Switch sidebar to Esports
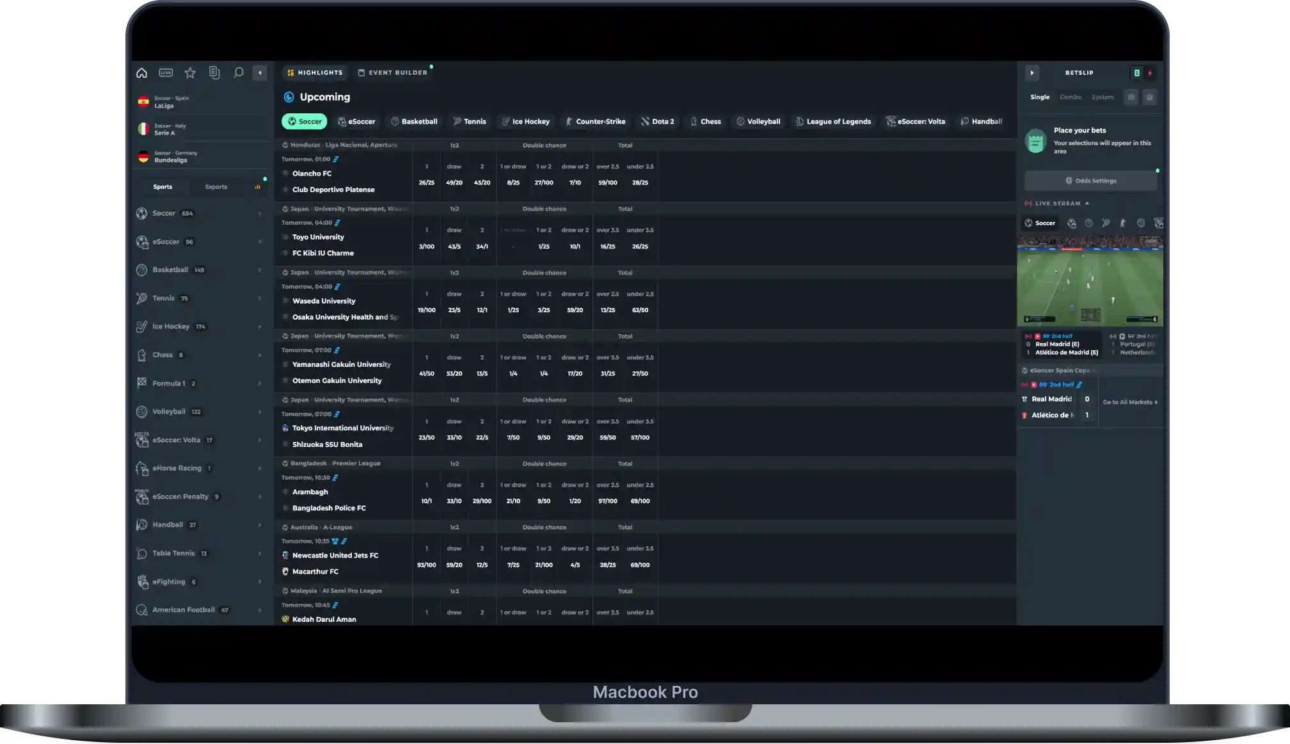Viewport: 1290px width, 744px height. [216, 187]
